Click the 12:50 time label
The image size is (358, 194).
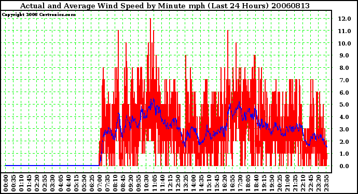pyautogui.click(x=177, y=183)
